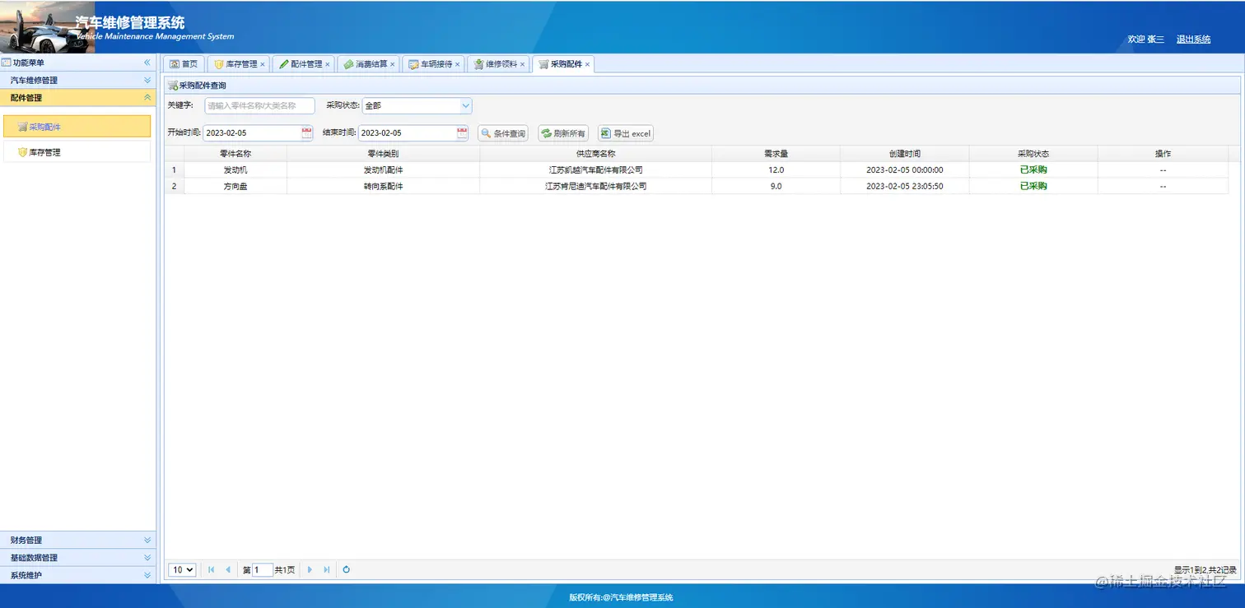
Task: Click the next-page arrow control
Action: [309, 569]
